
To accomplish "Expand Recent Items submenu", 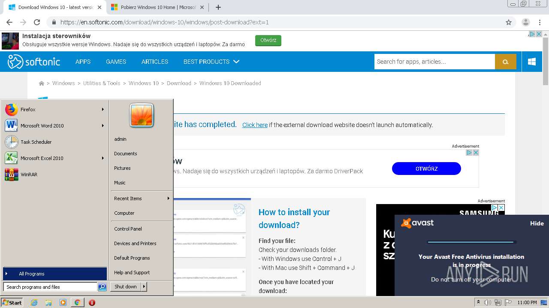I will pos(169,198).
